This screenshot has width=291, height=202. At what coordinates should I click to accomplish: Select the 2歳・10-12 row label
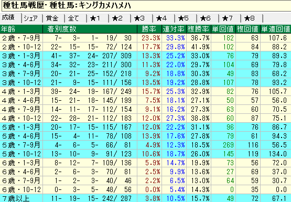[x=21, y=47]
